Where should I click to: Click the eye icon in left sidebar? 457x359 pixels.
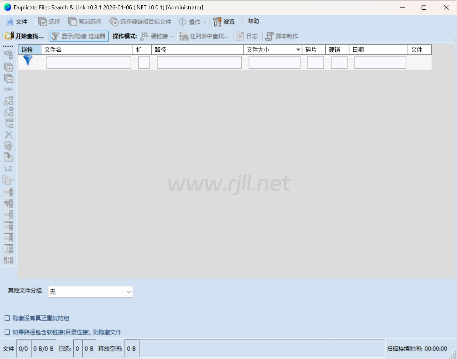(8, 55)
